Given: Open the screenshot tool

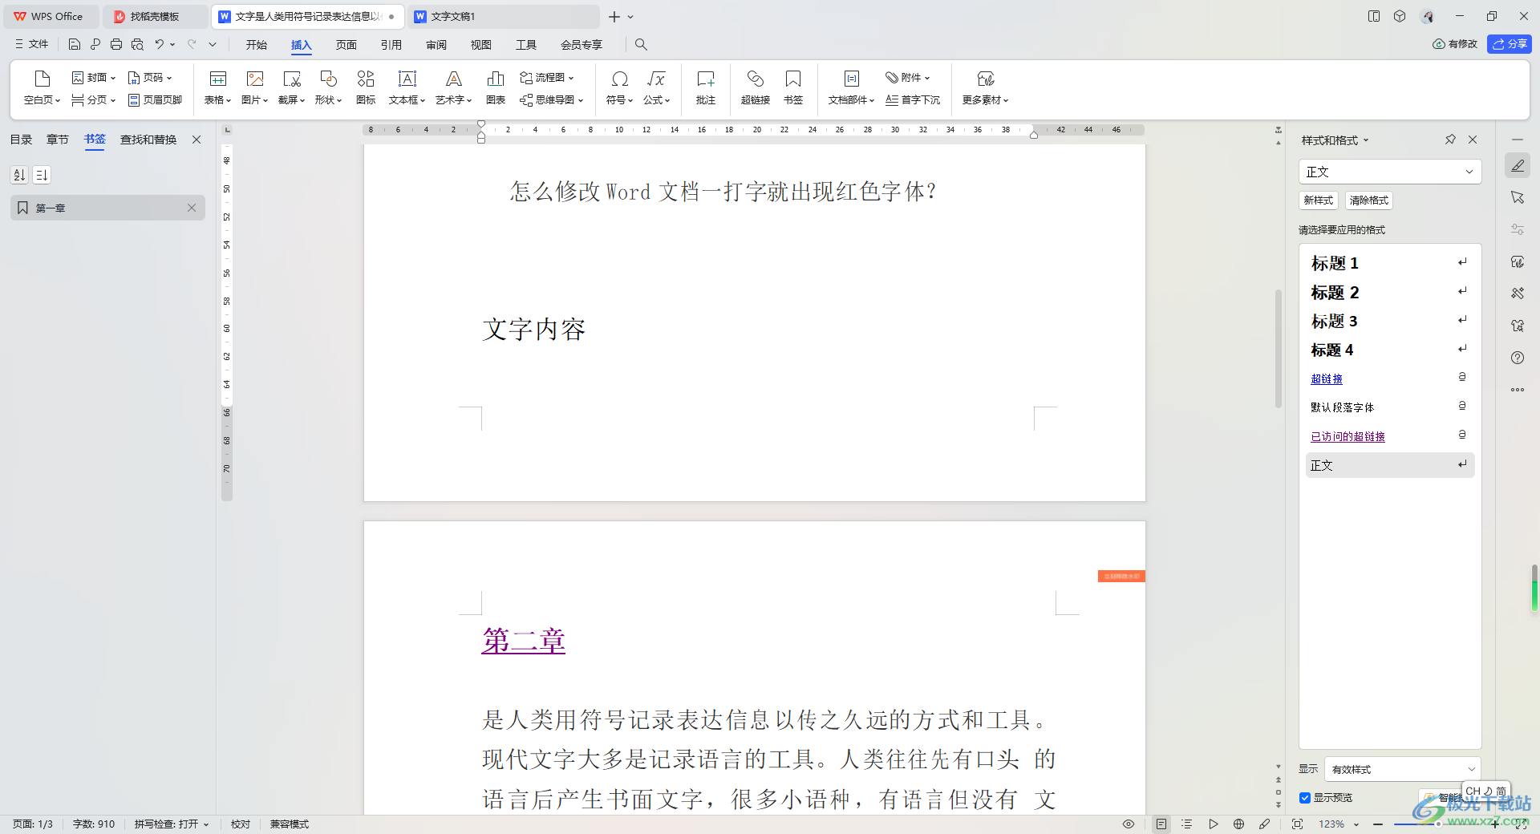Looking at the screenshot, I should 291,87.
